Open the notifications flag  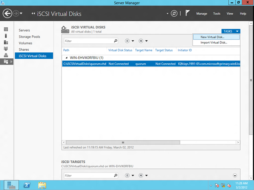[x=188, y=13]
